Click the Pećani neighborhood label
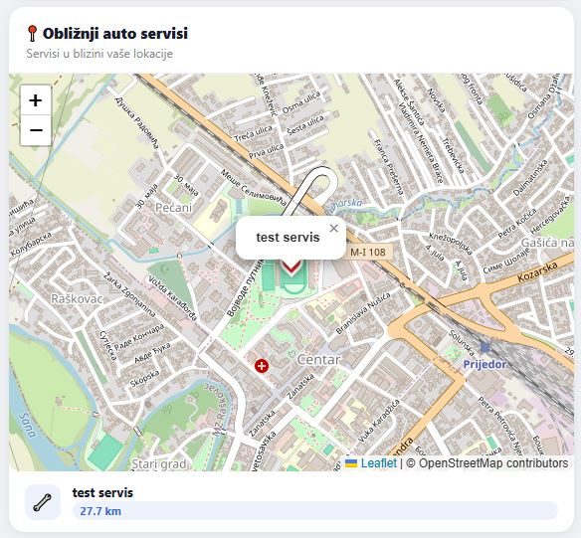 [x=173, y=208]
